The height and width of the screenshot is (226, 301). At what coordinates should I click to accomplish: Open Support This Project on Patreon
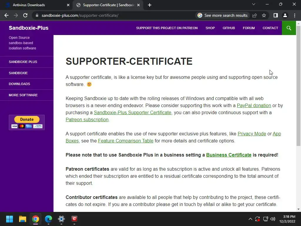point(167,28)
